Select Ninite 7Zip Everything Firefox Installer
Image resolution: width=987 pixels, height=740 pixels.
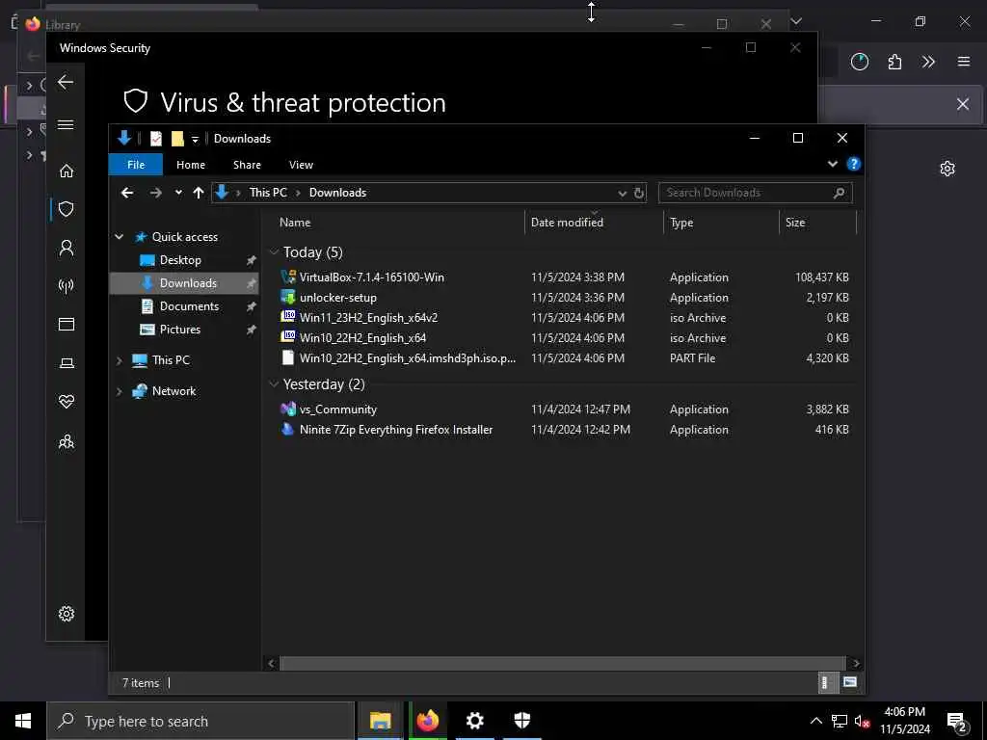click(396, 430)
